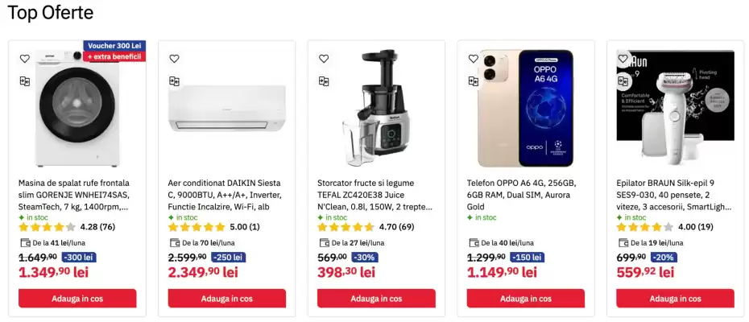The width and height of the screenshot is (749, 322).
Task: Compare icon on GORENJE washing machine
Action: [25, 81]
